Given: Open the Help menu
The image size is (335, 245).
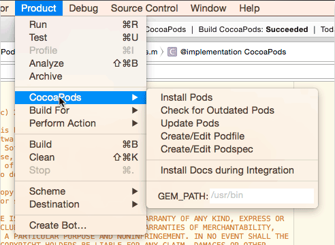Looking at the screenshot, I should coord(249,8).
